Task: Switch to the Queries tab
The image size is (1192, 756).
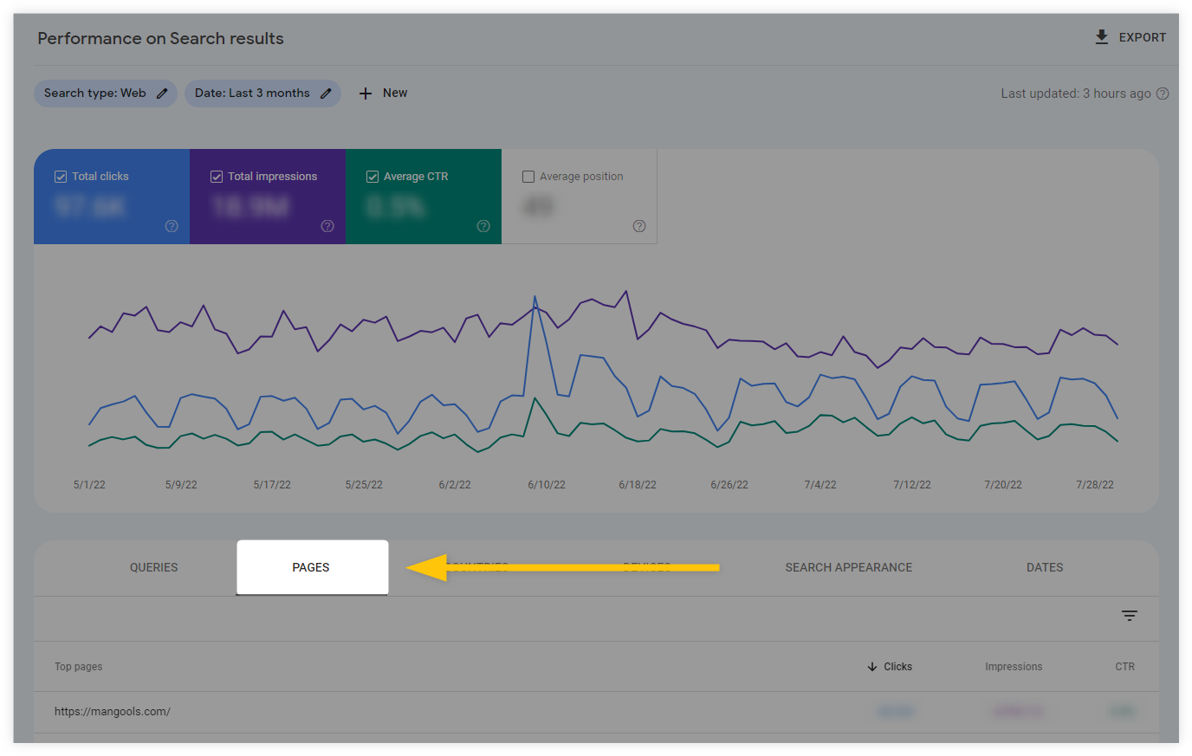Action: click(x=153, y=567)
